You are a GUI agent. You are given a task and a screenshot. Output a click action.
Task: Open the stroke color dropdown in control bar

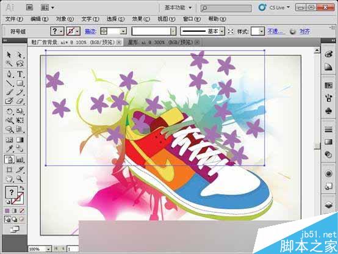(77, 32)
